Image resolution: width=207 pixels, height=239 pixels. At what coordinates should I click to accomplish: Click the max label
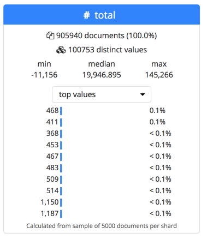[x=159, y=64]
